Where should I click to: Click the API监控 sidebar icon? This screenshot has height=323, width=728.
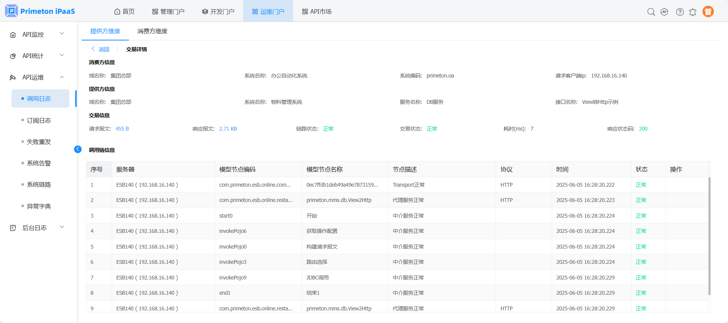click(x=13, y=35)
